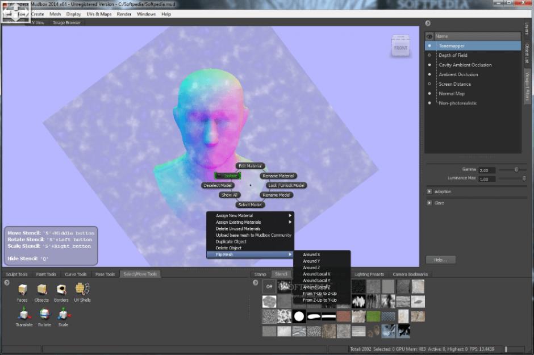
Task: Pick the white elongated blob stencil
Action: pyautogui.click(x=314, y=316)
